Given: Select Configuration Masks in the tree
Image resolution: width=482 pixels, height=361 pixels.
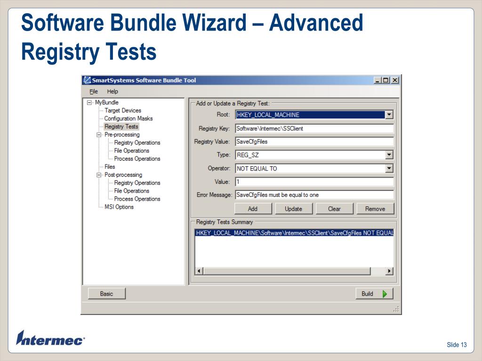Looking at the screenshot, I should point(129,118).
